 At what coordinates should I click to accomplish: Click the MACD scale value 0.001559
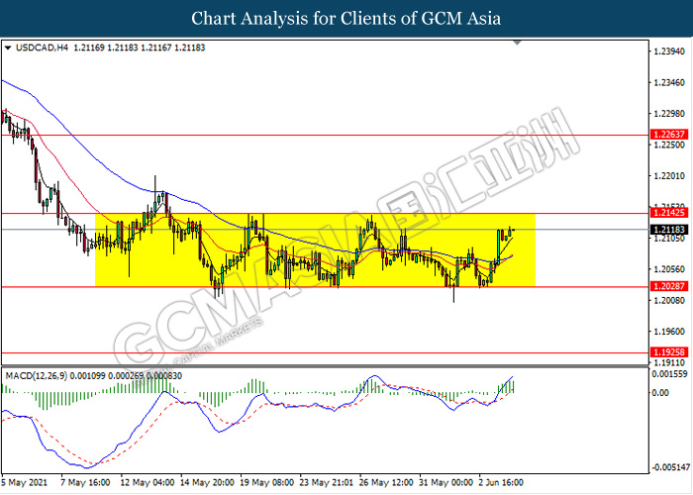670,374
